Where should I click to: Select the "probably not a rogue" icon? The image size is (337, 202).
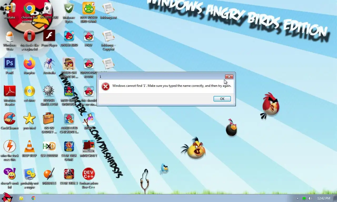[x=29, y=178]
